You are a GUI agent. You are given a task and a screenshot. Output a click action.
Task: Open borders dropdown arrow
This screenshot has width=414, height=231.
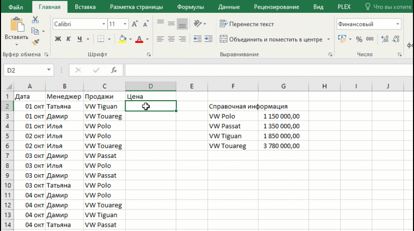coord(109,39)
